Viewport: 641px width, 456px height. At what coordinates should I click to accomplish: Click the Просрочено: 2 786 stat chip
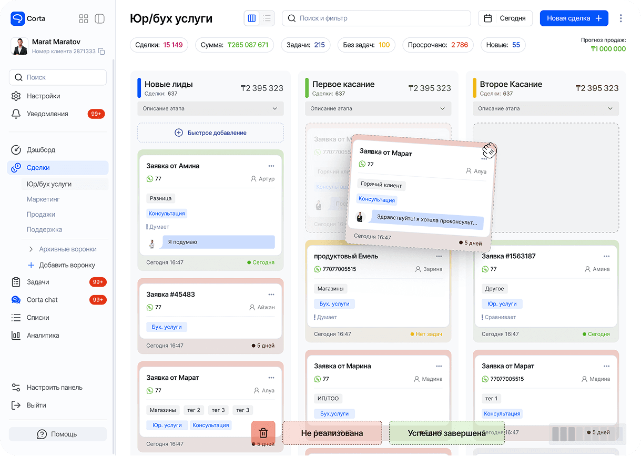tap(438, 45)
